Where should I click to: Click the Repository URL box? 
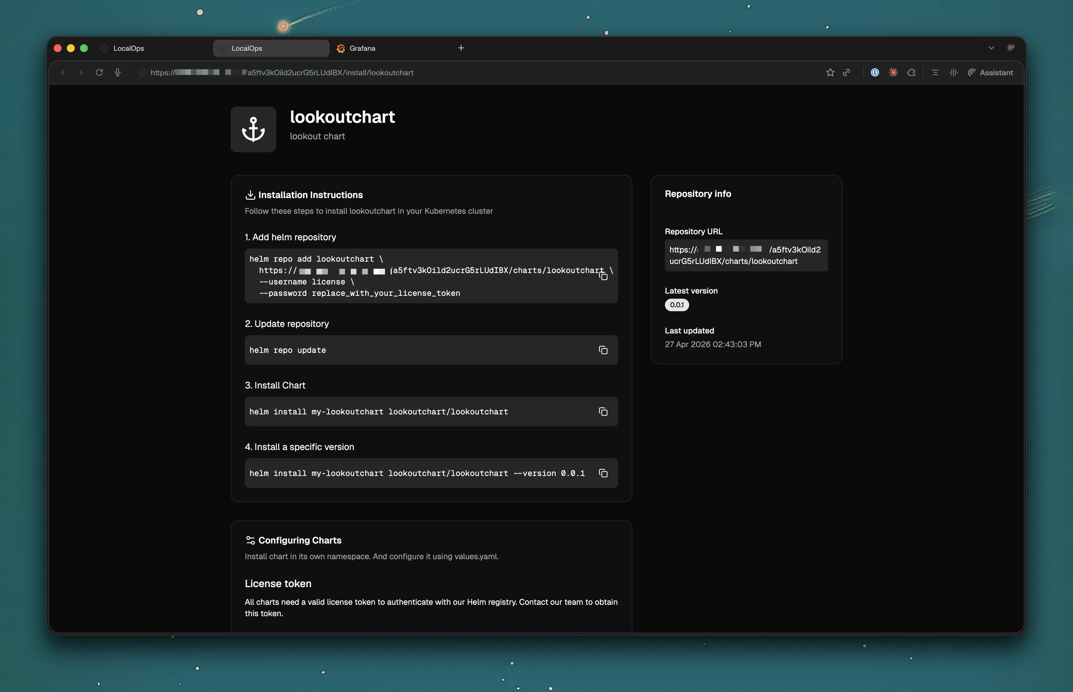pyautogui.click(x=746, y=255)
